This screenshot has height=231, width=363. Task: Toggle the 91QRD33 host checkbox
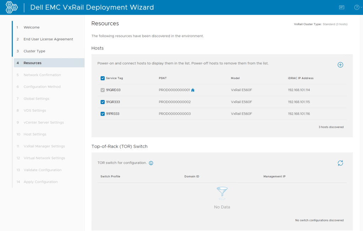pos(103,90)
